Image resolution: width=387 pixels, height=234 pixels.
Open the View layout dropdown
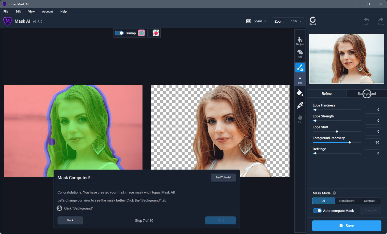point(256,21)
